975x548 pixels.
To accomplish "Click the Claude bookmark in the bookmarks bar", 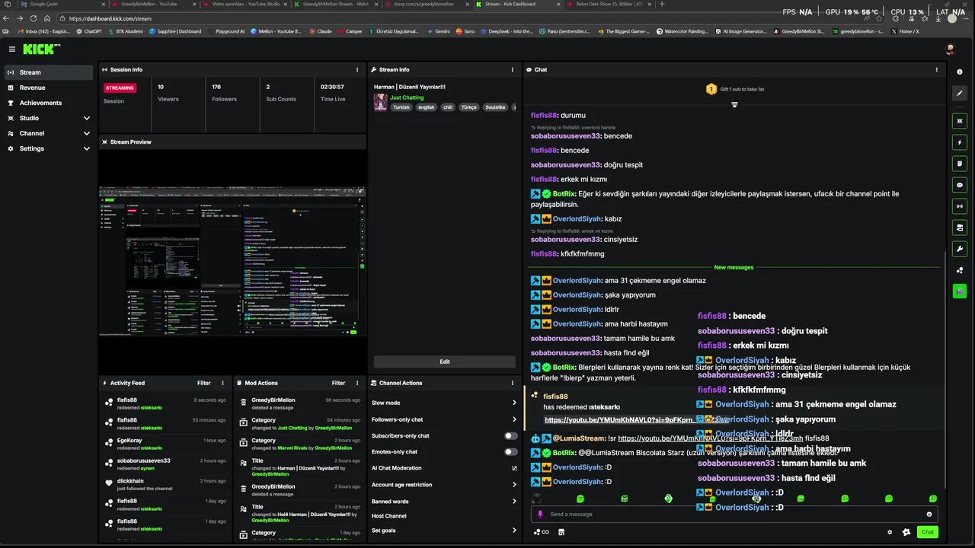I will pos(321,31).
